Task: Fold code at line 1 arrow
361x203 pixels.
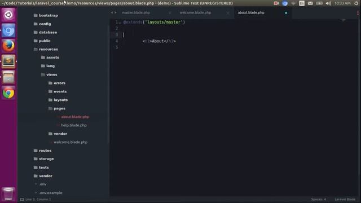Action: 120,23
